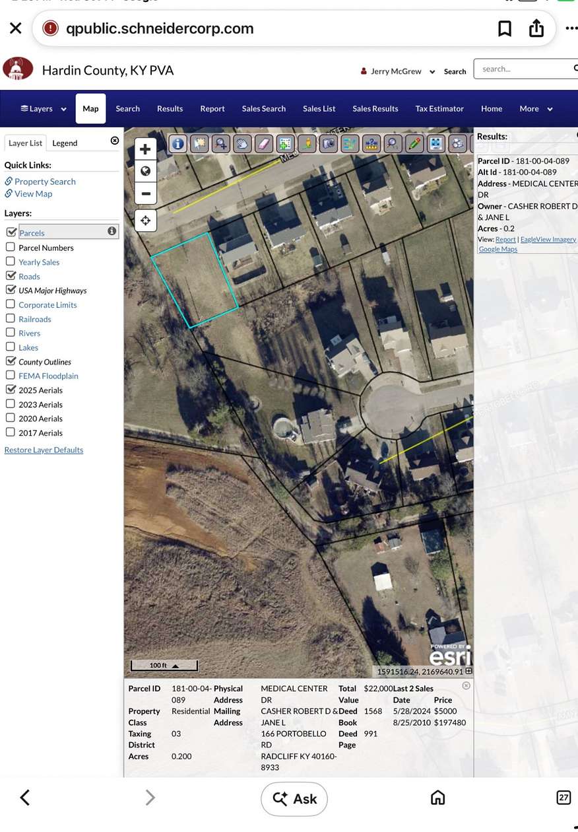Close the browser tab with X
The height and width of the screenshot is (832, 578).
pos(15,28)
